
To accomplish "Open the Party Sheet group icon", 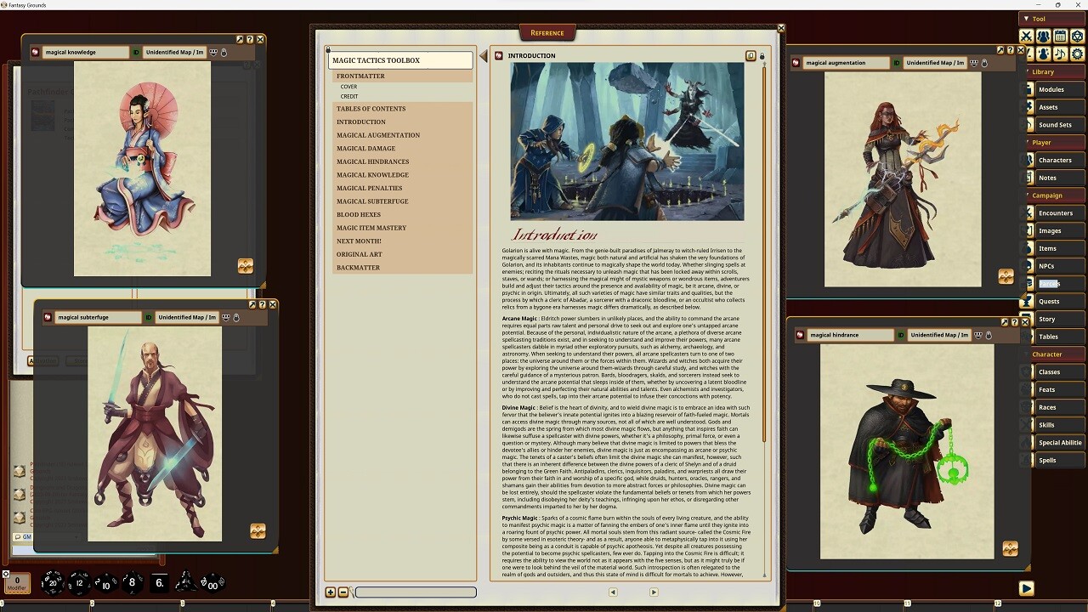I will [1044, 36].
